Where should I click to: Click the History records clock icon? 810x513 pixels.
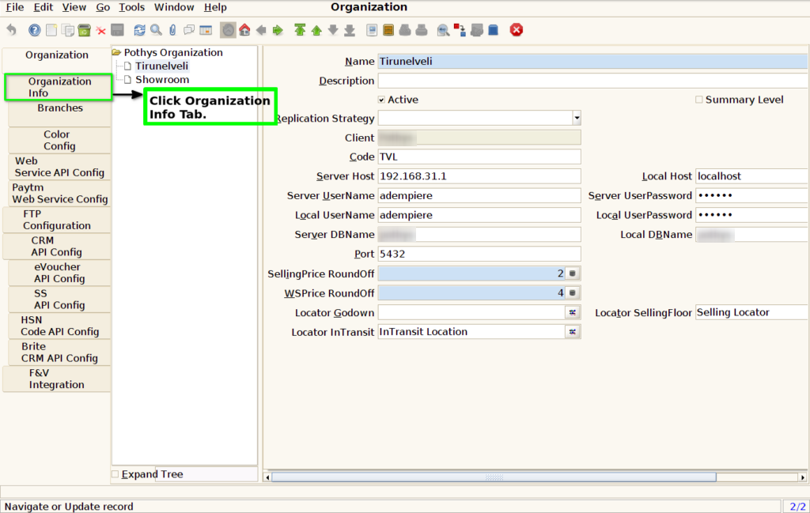[x=228, y=30]
